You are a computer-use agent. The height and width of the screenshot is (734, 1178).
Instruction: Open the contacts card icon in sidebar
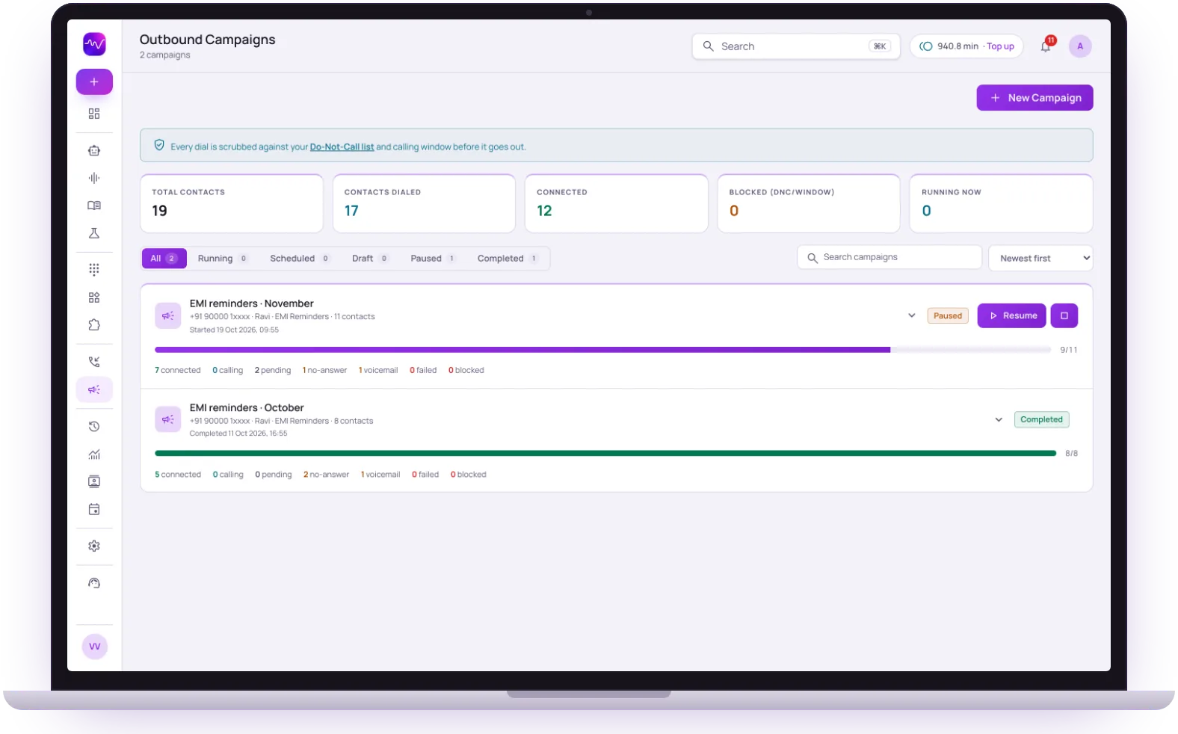click(94, 482)
